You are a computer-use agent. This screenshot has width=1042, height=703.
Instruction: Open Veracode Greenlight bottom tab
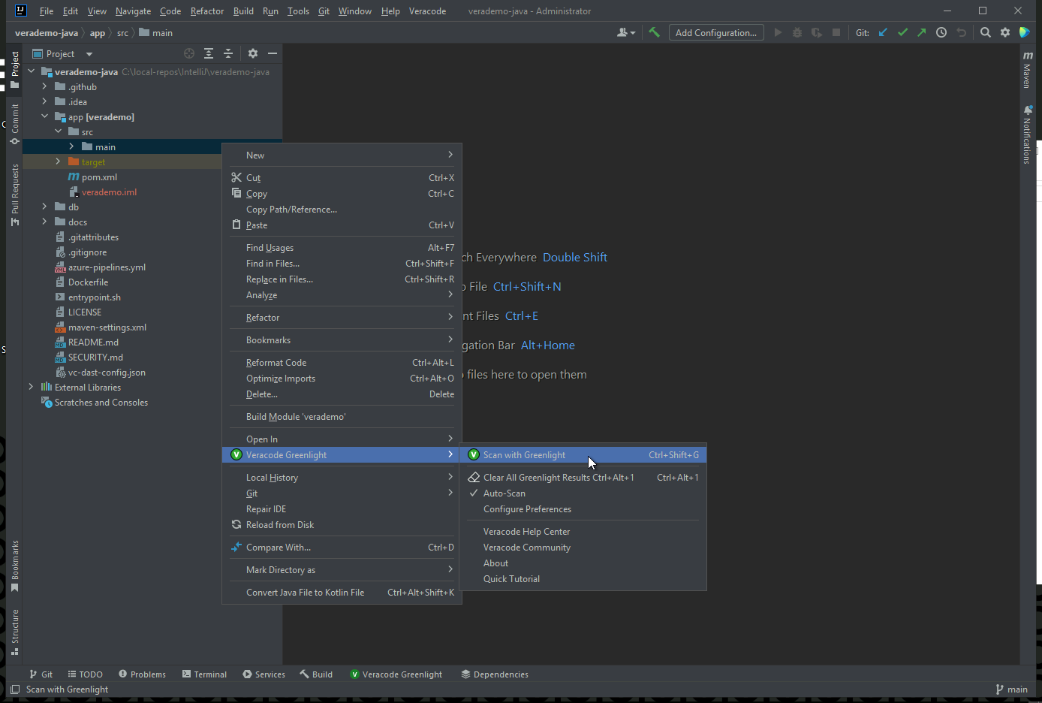tap(396, 674)
